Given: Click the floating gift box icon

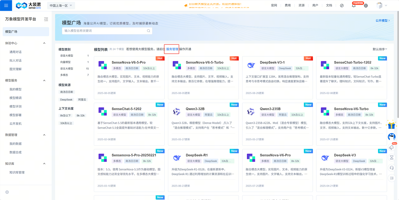Looking at the screenshot, I should pos(392,125).
